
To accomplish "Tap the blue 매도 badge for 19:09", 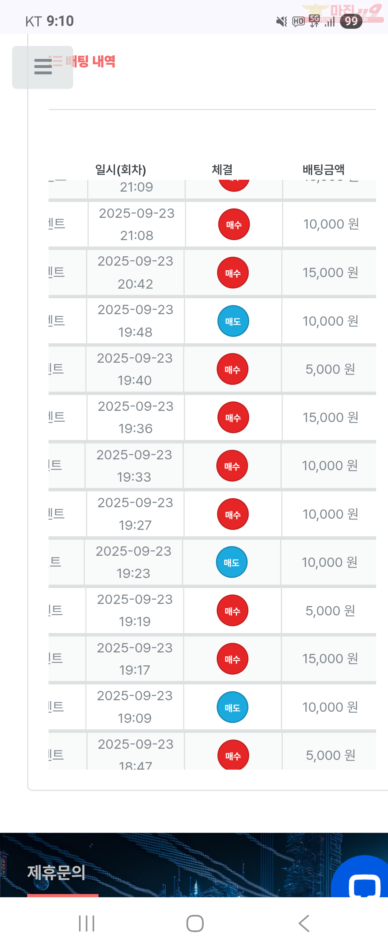I will [x=232, y=707].
